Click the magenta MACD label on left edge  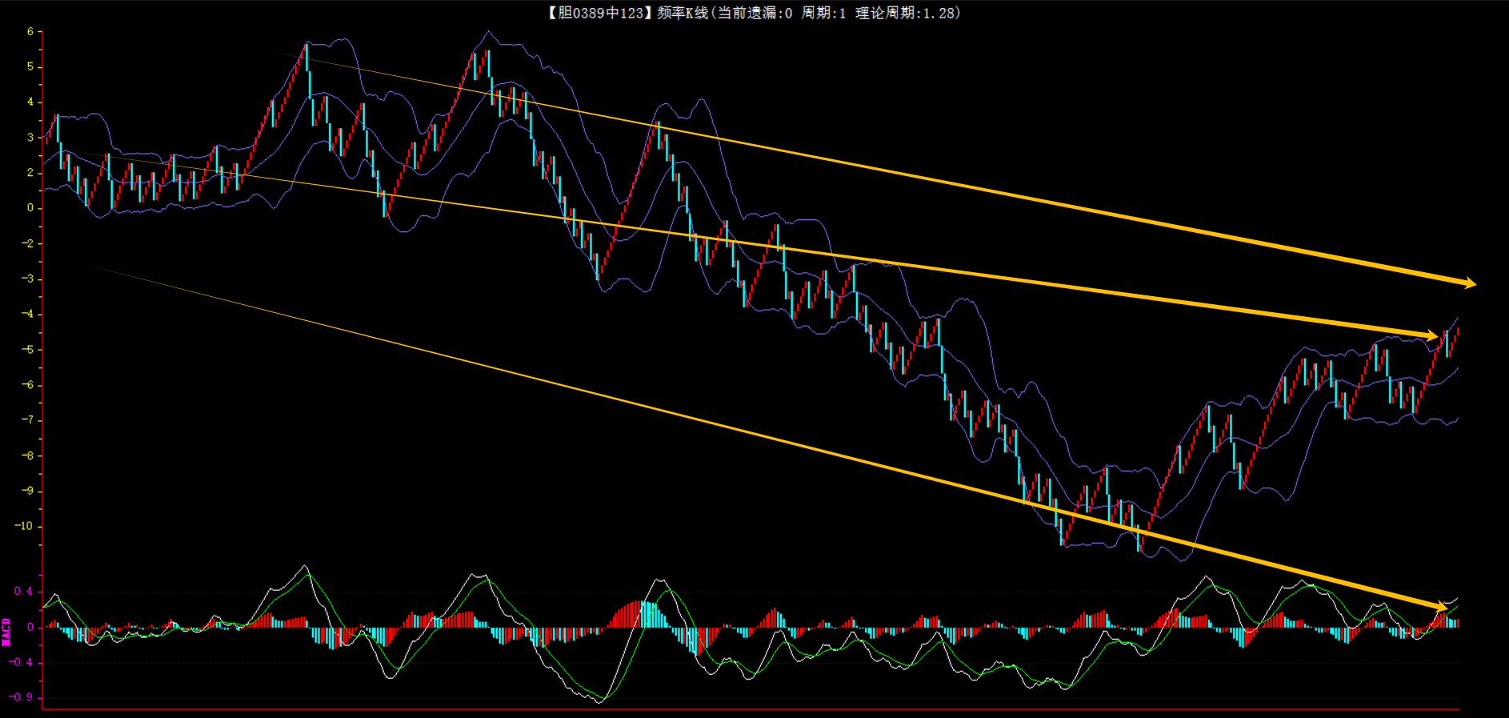[x=6, y=632]
